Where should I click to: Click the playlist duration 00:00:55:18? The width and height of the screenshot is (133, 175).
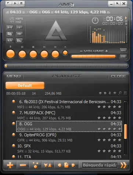pos(16,94)
